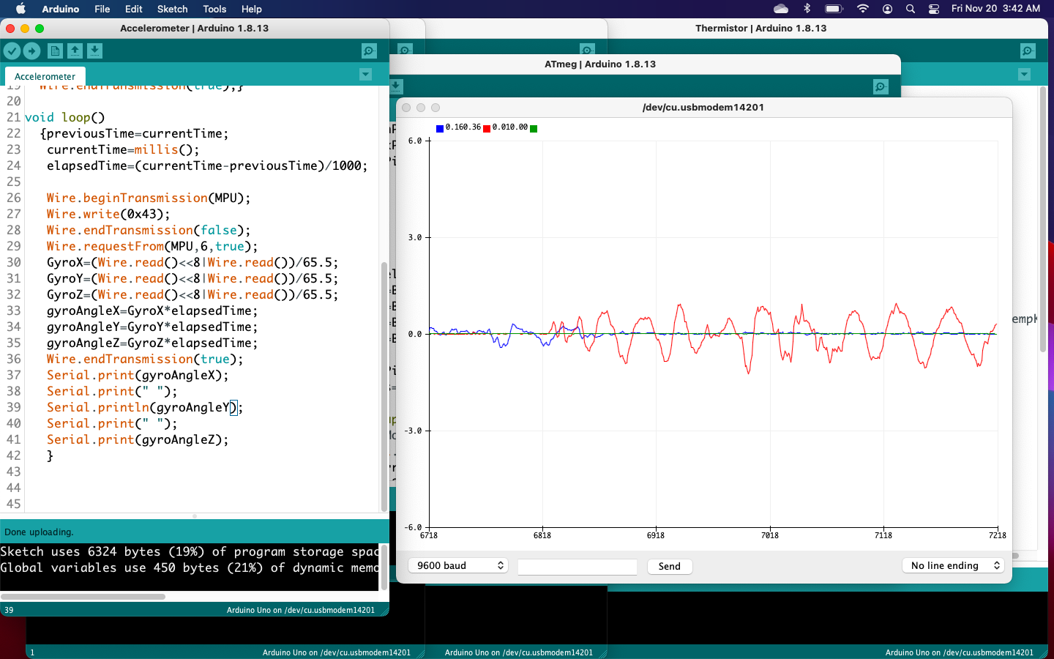Click the Save icon in ATmeg window toolbar

[395, 86]
